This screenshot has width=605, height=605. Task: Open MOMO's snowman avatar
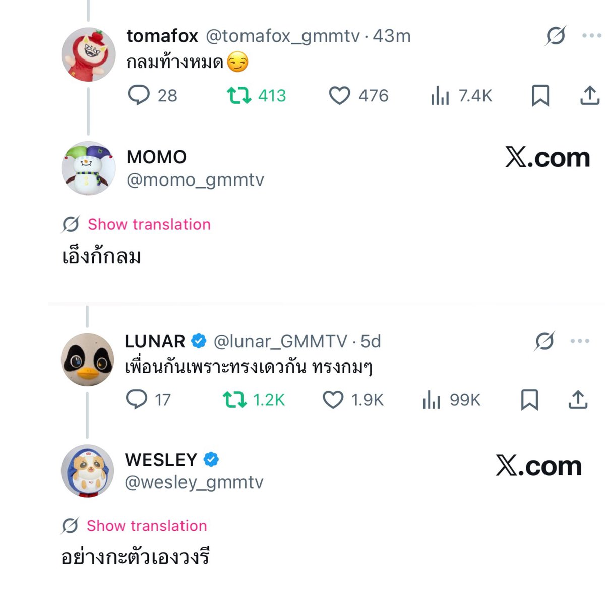[88, 168]
